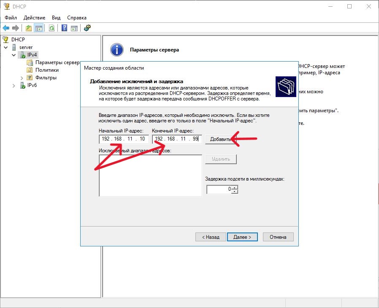Click the last toolbar icon with blue figures
Image resolution: width=379 pixels, height=308 pixels.
click(x=87, y=28)
